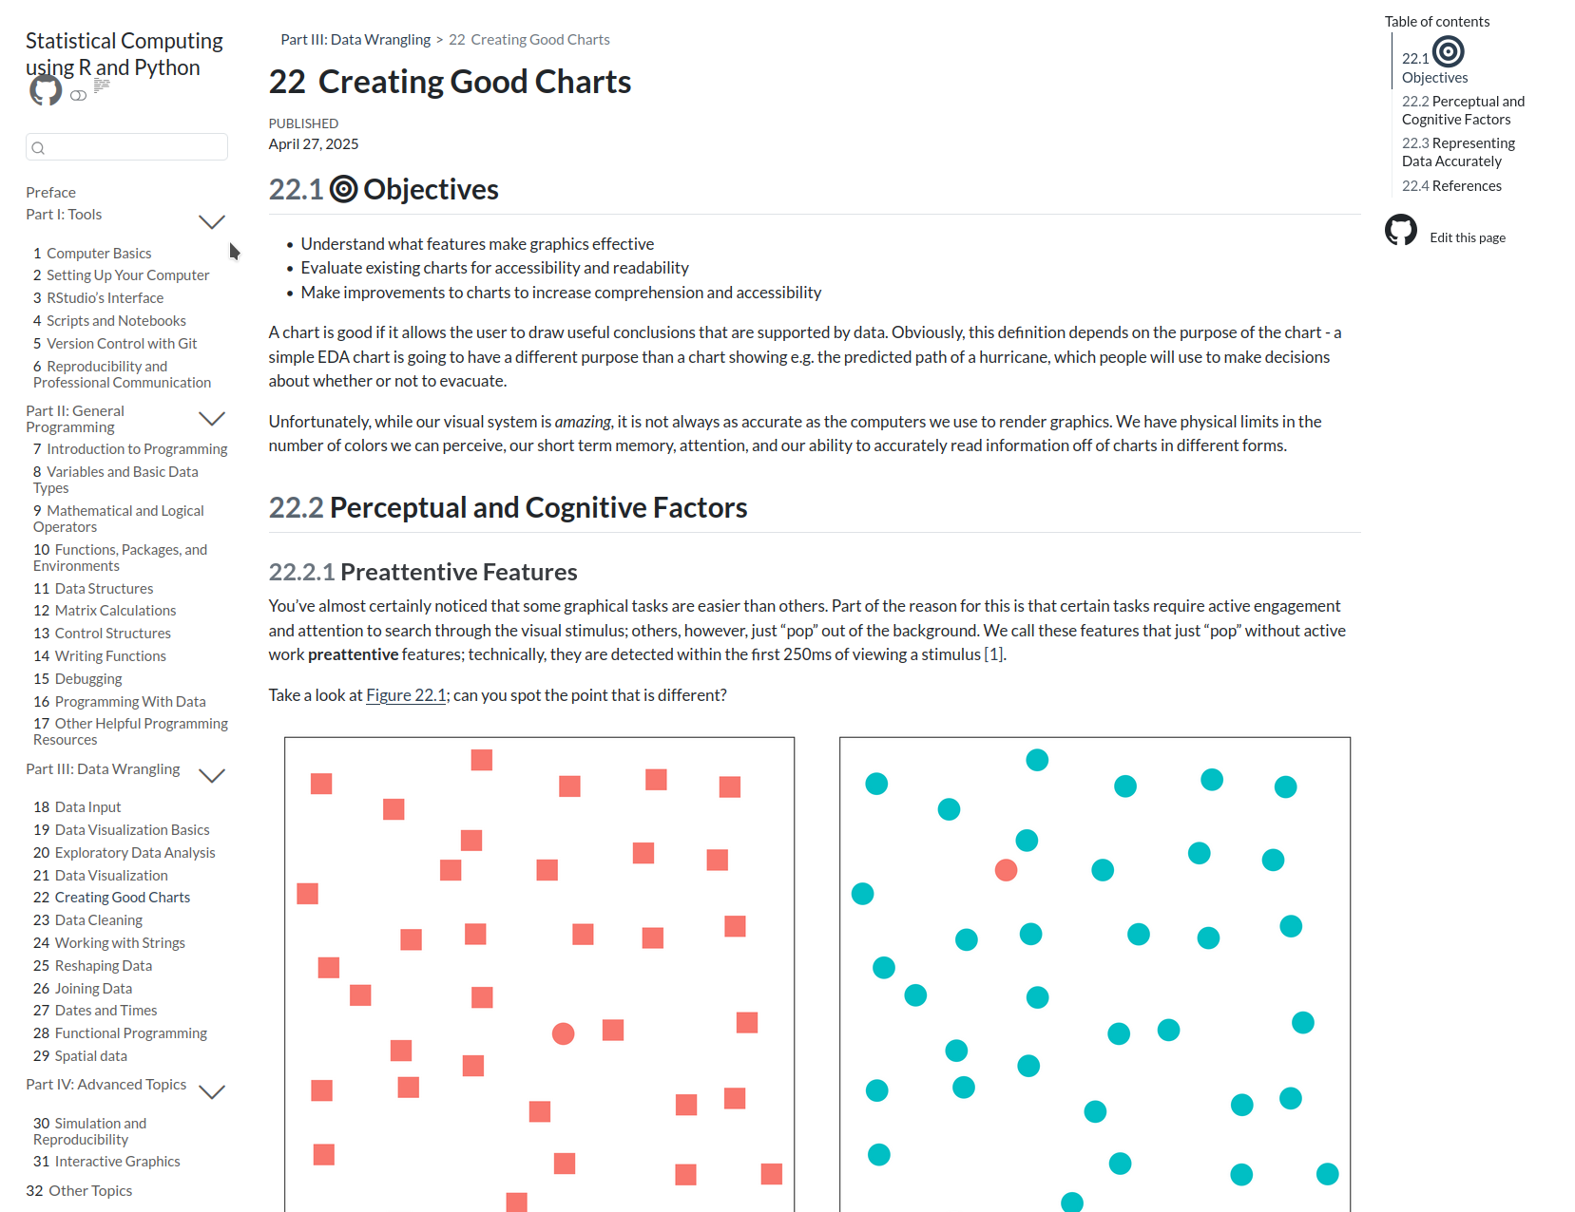Click the Edit this page link
This screenshot has width=1575, height=1212.
tap(1467, 237)
